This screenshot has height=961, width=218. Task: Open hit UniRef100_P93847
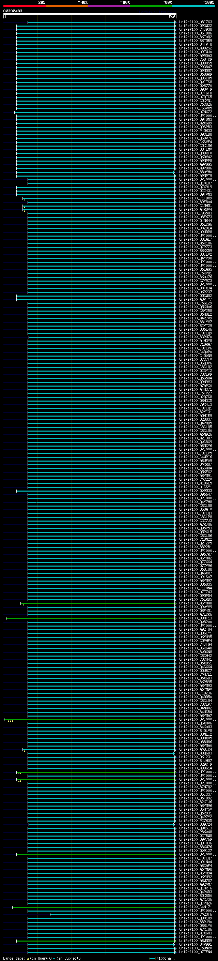196,67
